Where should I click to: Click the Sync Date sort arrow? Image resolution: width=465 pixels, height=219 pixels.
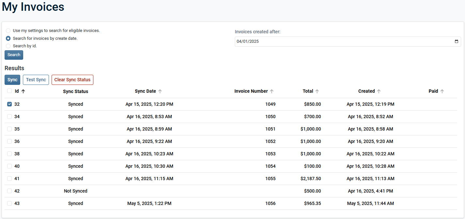[x=160, y=91]
